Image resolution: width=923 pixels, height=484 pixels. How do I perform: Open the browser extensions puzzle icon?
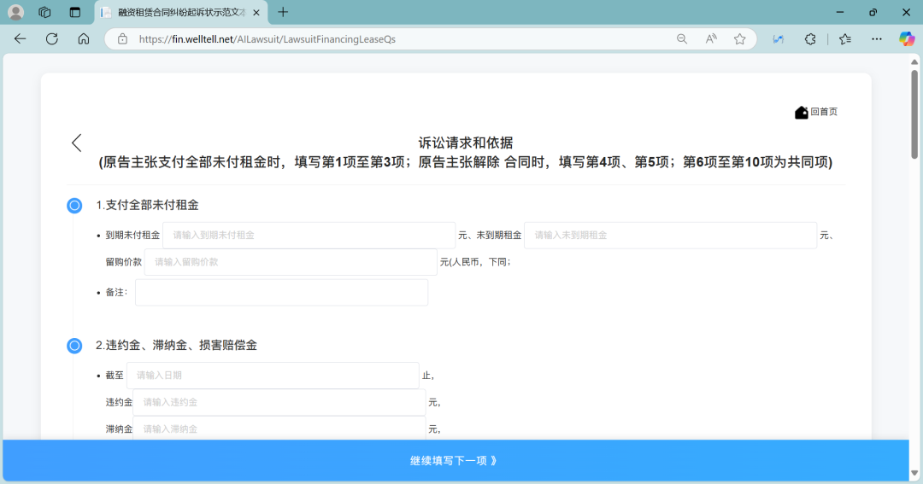[x=810, y=38]
